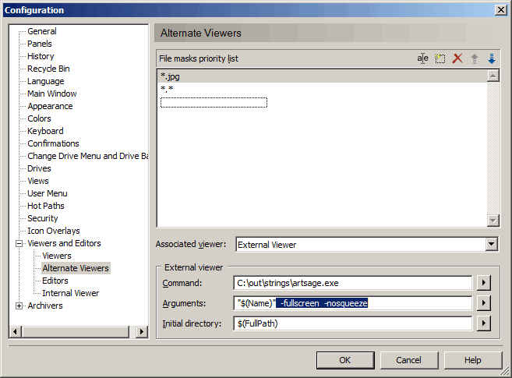Collapse the Viewers and Editors tree node
Screen dimensions: 512x378
point(19,244)
